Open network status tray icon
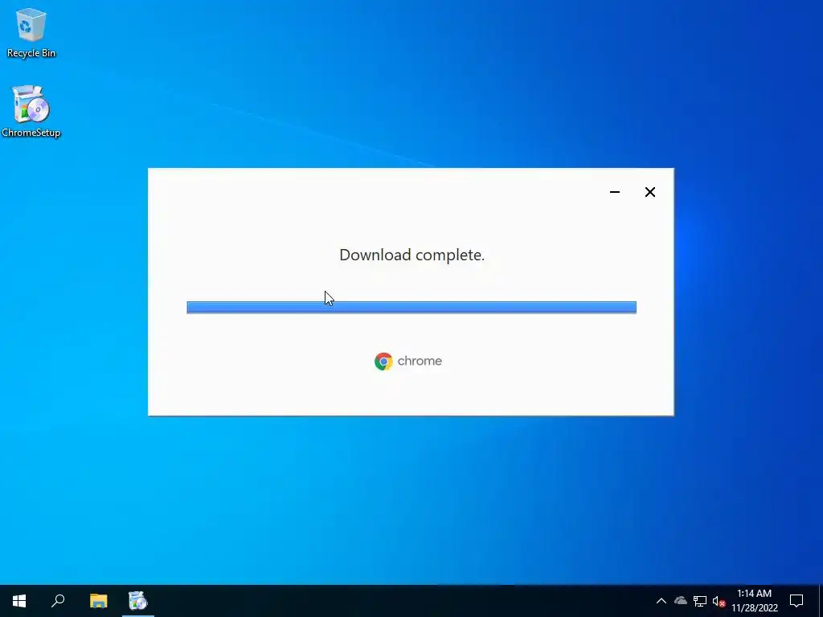Screen dimensions: 823x617 click(700, 601)
